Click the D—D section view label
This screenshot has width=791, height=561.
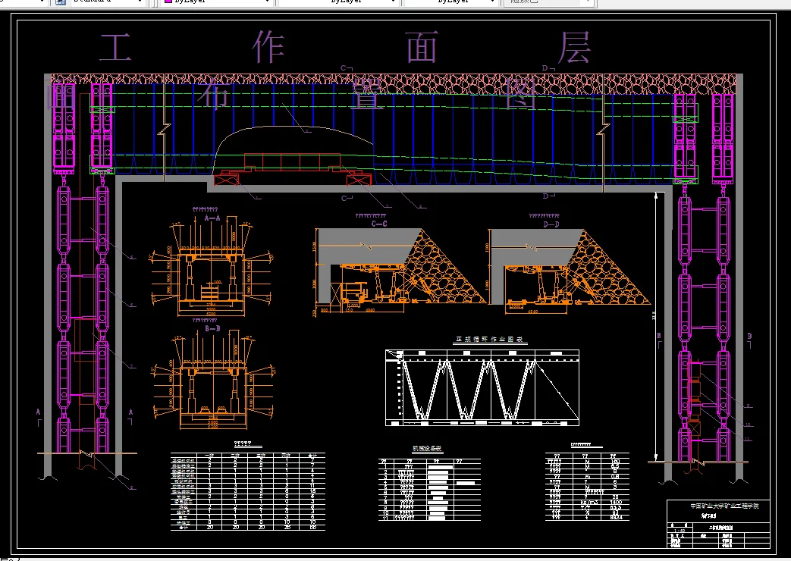click(551, 224)
